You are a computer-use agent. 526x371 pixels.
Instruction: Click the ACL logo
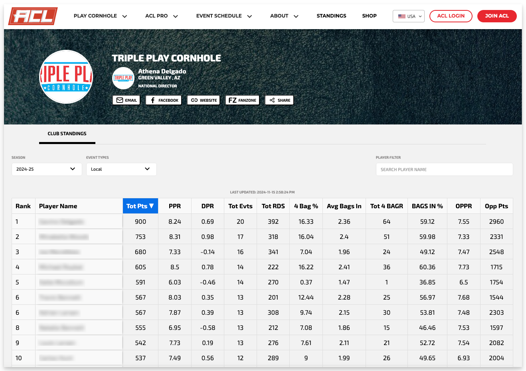point(33,16)
